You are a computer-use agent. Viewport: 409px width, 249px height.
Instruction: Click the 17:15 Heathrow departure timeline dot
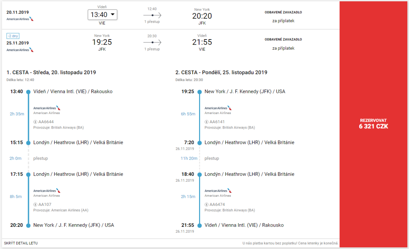[28, 174]
